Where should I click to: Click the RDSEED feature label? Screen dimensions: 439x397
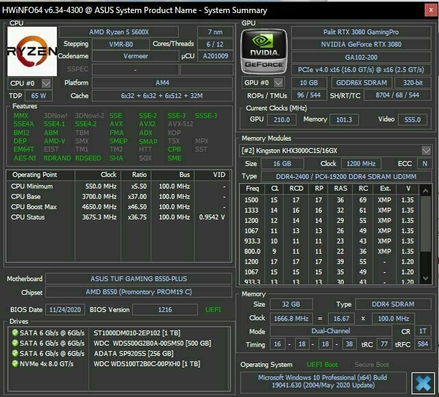click(88, 158)
